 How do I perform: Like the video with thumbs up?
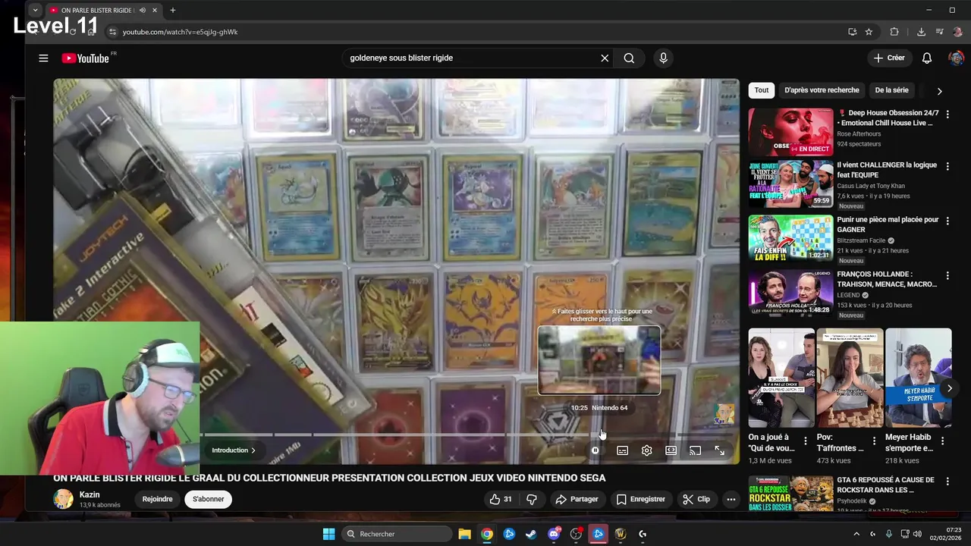501,499
